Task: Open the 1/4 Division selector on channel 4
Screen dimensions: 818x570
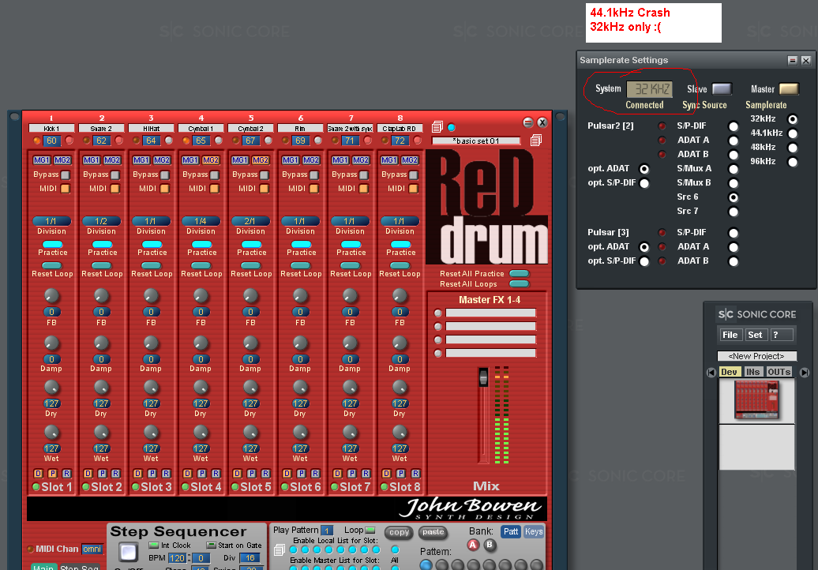Action: [x=201, y=221]
